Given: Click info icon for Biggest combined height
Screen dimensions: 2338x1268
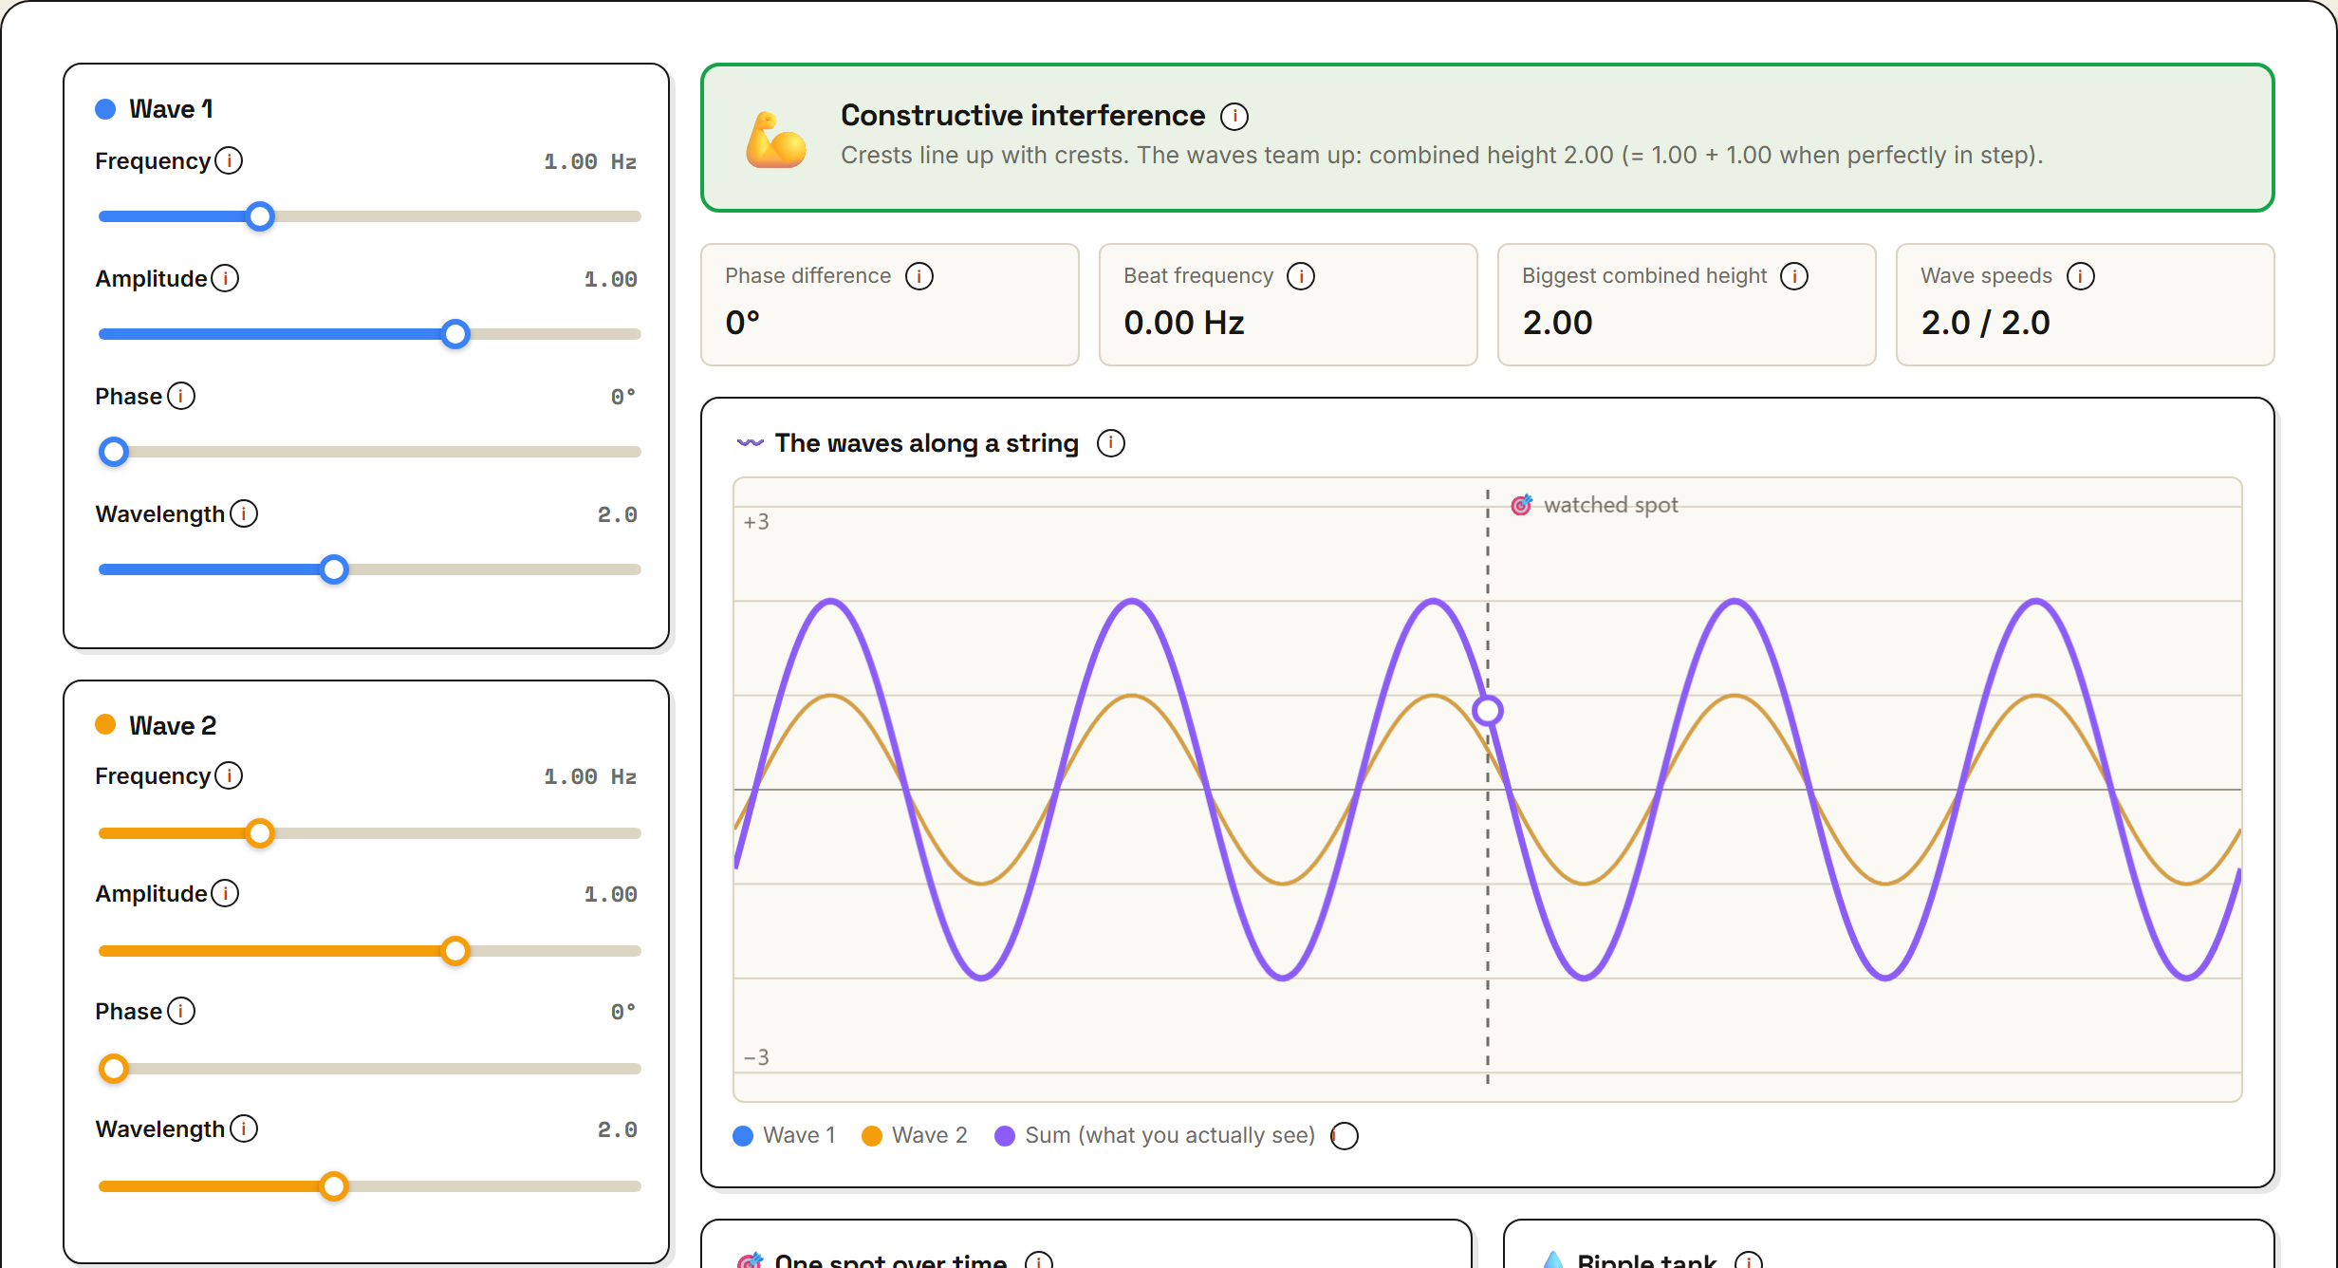Looking at the screenshot, I should click(x=1794, y=276).
